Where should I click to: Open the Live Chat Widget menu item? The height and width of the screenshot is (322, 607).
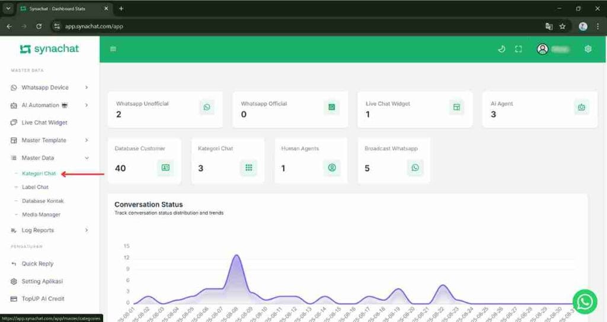(44, 123)
